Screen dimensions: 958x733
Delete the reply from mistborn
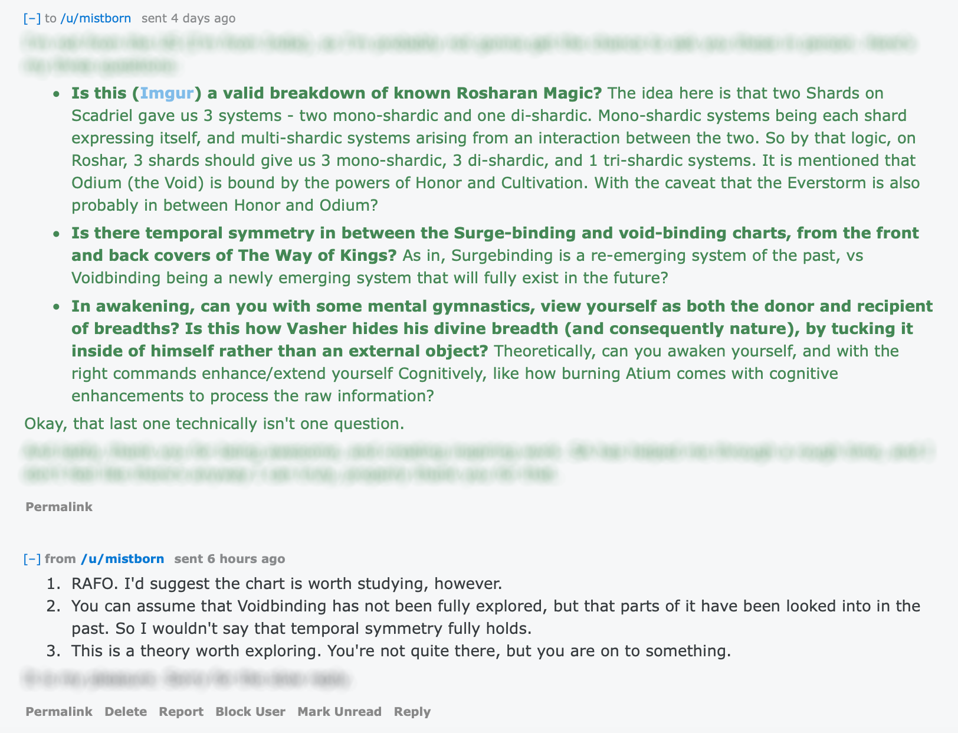126,712
